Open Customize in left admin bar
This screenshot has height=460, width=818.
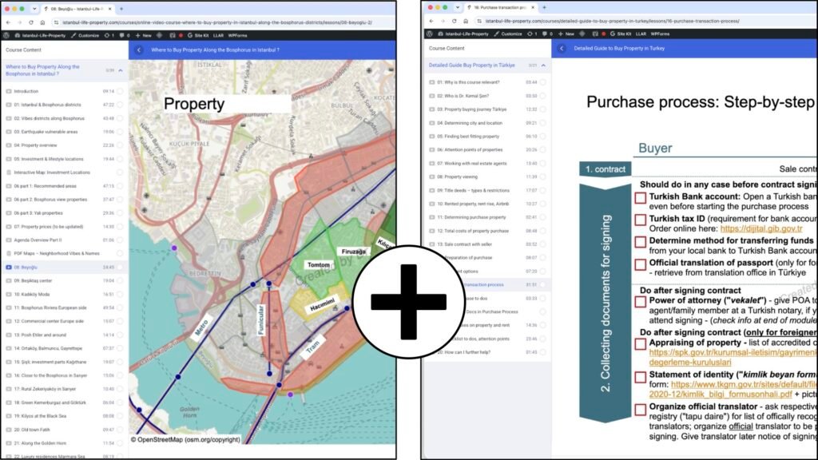85,35
